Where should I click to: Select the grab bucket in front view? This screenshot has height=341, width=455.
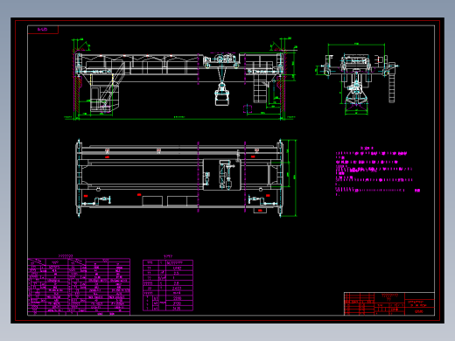[222, 94]
